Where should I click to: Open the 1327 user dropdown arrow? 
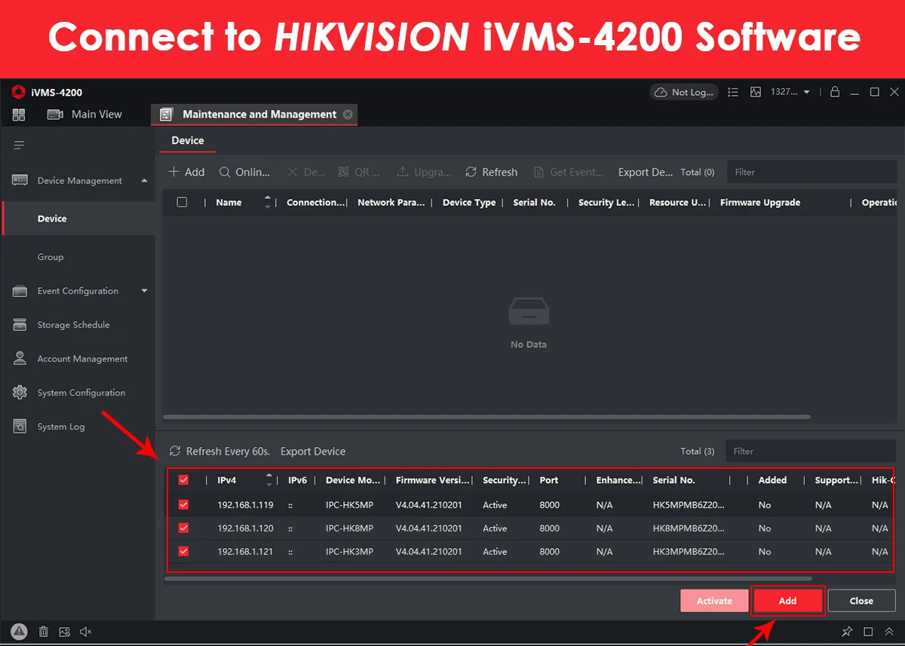(x=806, y=92)
